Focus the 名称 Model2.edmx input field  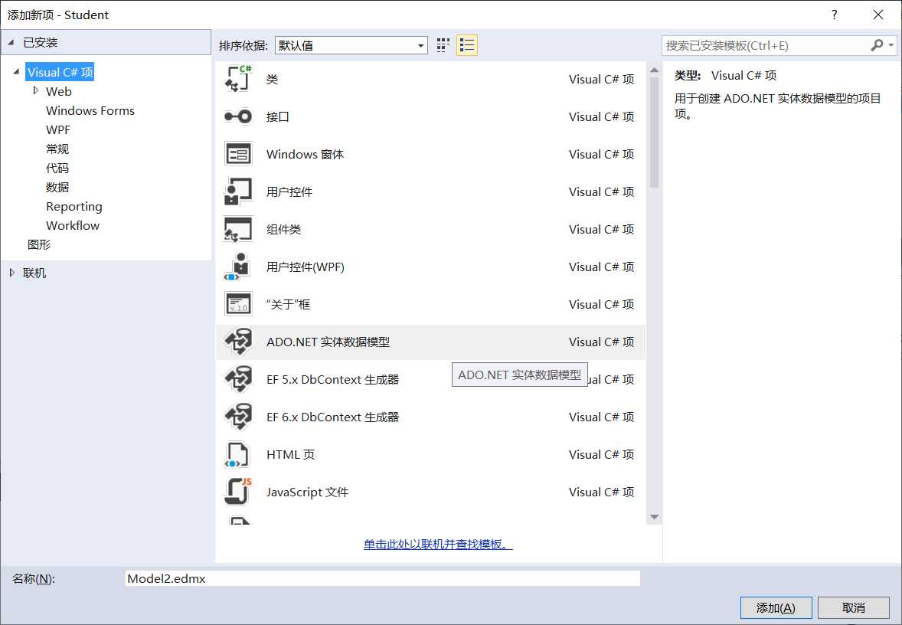(x=383, y=578)
